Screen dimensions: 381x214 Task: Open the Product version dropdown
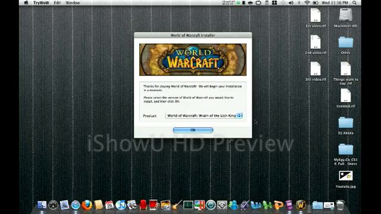204,116
